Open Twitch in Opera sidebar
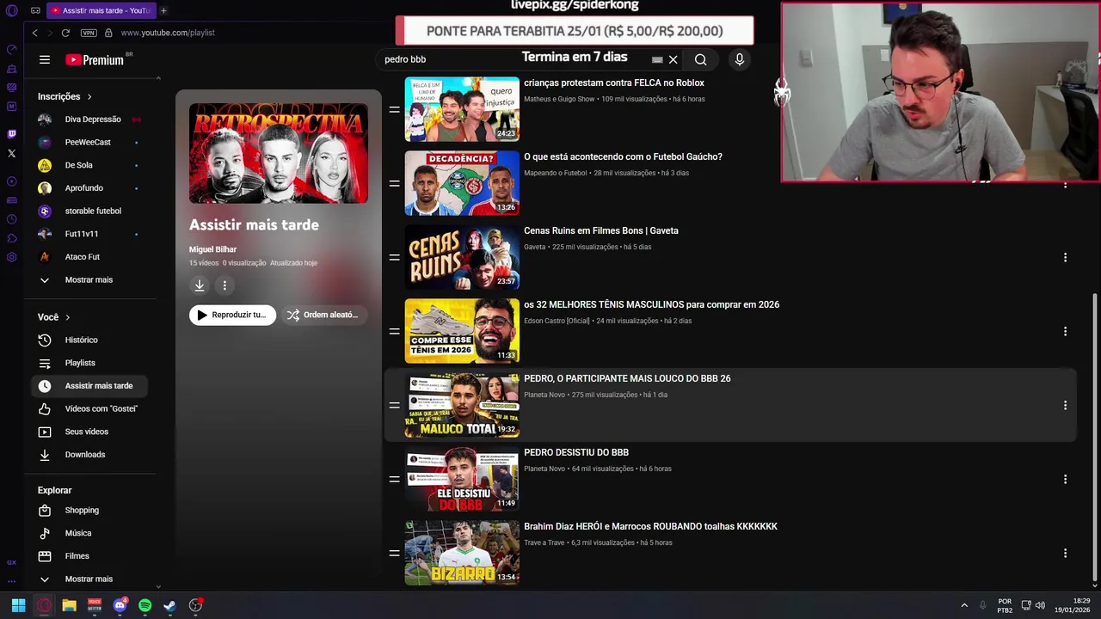Screen dimensions: 1101x619 [11, 134]
